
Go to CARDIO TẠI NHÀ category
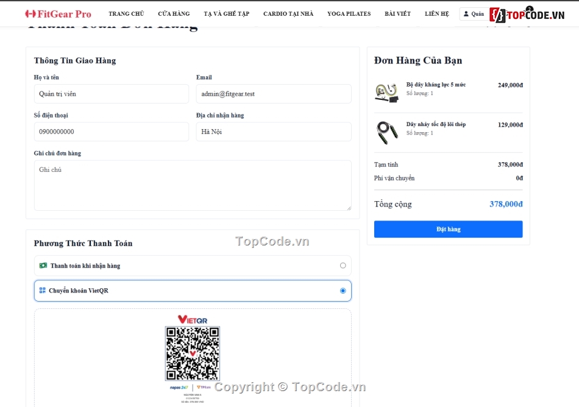click(288, 13)
